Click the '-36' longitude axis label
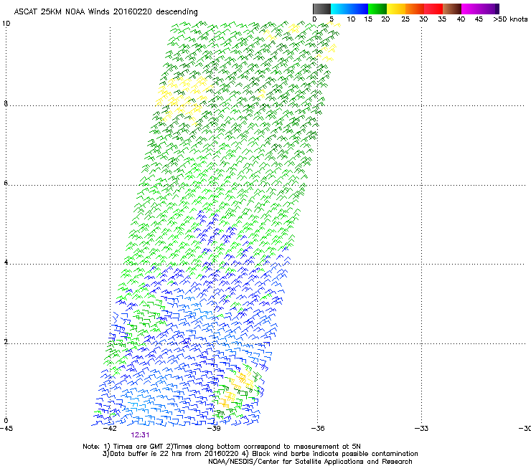The width and height of the screenshot is (531, 466). (317, 429)
